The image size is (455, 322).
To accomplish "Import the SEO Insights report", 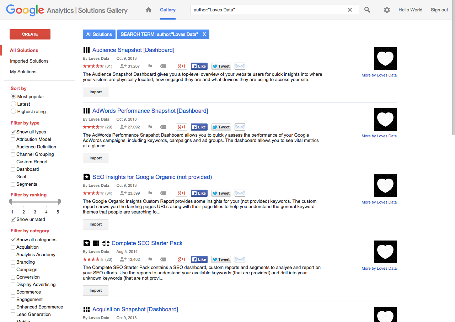I will coord(96,224).
